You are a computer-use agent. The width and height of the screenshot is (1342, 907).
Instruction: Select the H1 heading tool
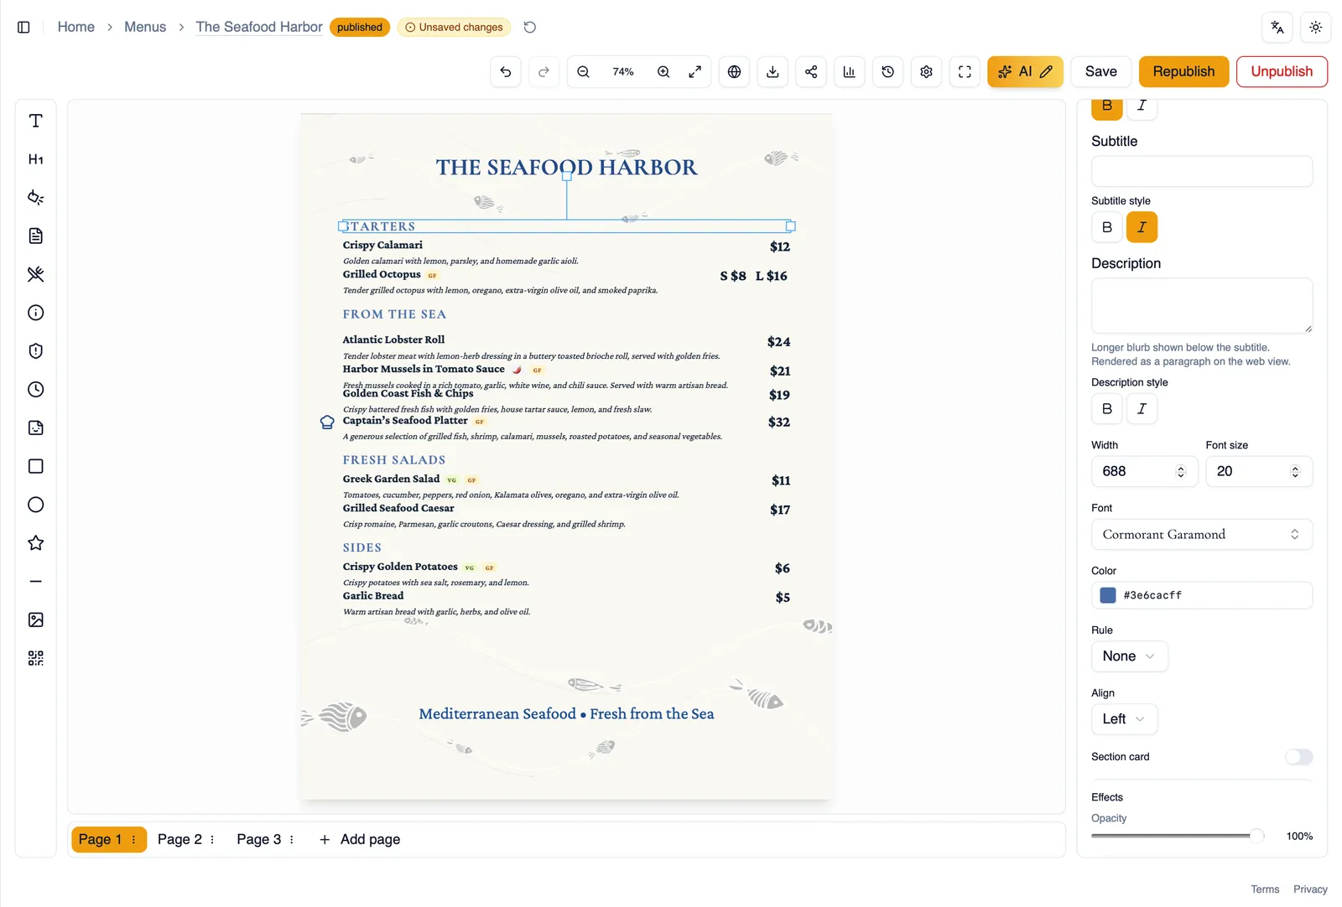click(35, 159)
